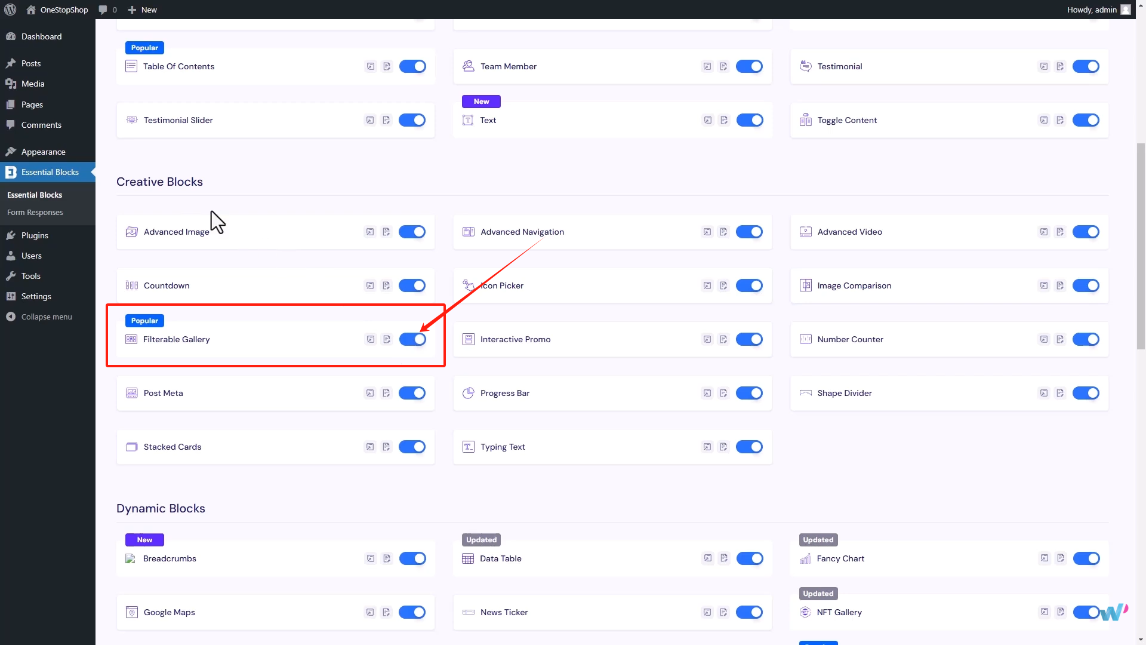View documentation for the Typing Text block

click(x=724, y=447)
